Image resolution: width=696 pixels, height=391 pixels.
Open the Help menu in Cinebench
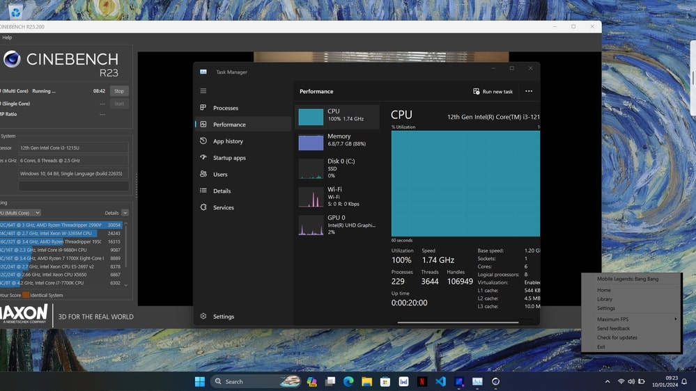click(x=7, y=38)
